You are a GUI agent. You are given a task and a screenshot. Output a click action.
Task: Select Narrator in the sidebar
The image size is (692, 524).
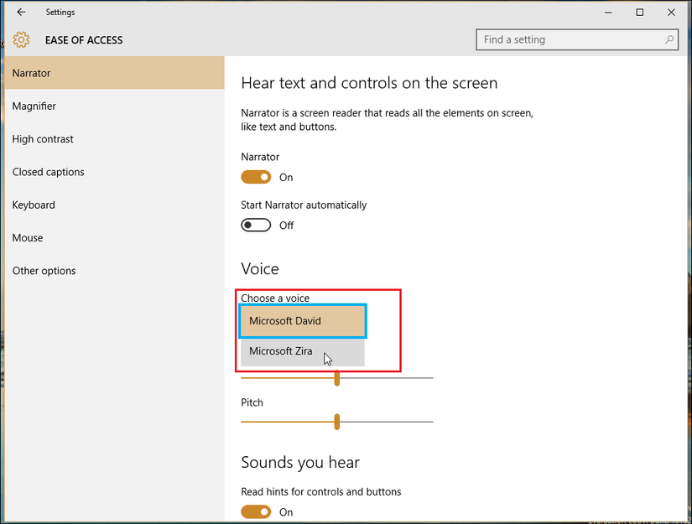pyautogui.click(x=32, y=73)
